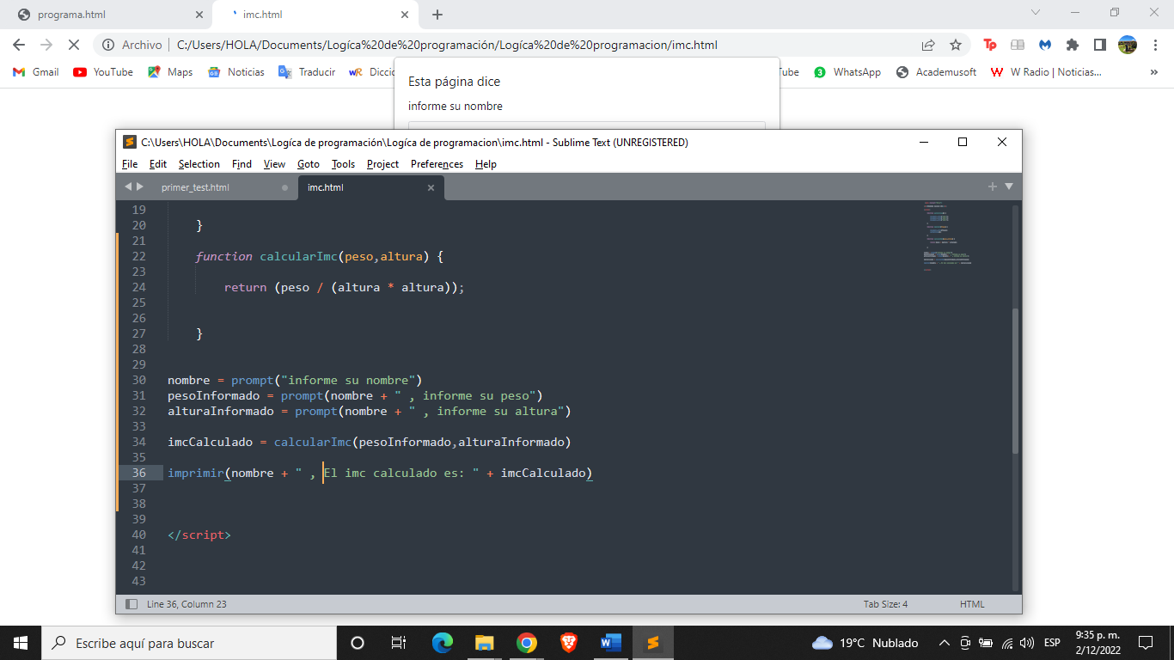Image resolution: width=1174 pixels, height=660 pixels.
Task: Change the Tab Size: 4 setting
Action: point(885,604)
